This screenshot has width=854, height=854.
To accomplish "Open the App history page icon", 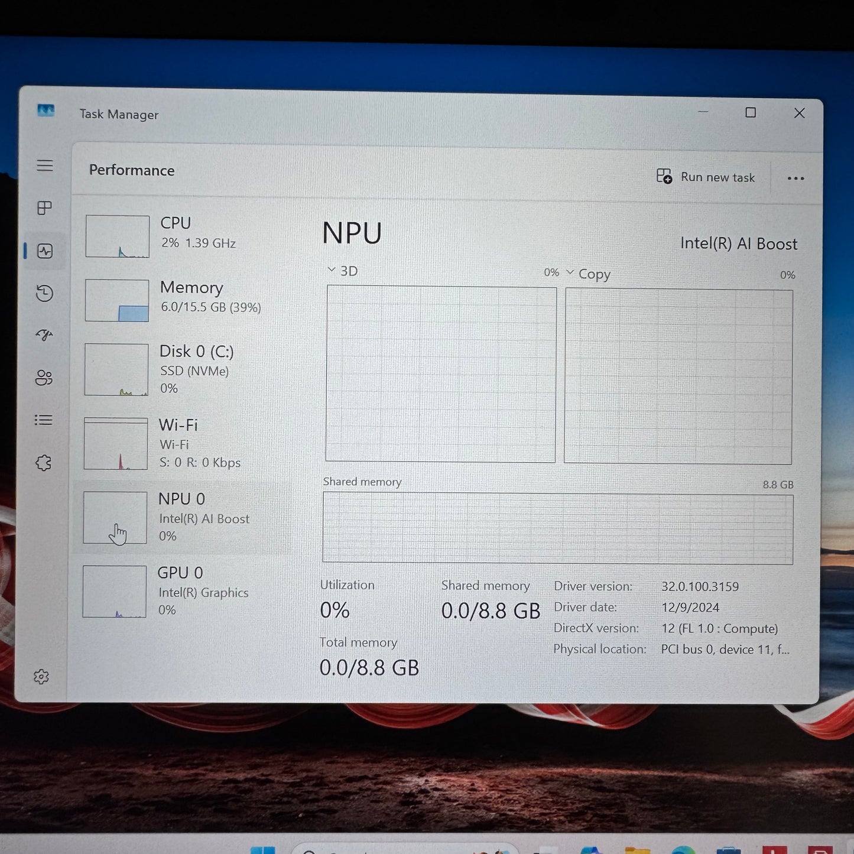I will click(45, 293).
